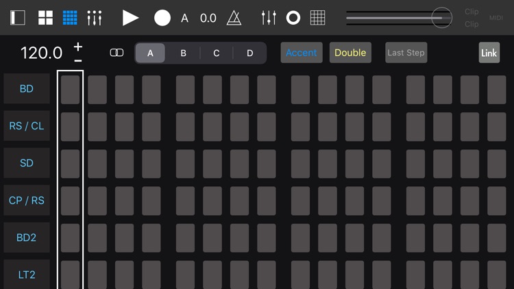514x289 pixels.
Task: Select pattern B tab
Action: click(183, 53)
